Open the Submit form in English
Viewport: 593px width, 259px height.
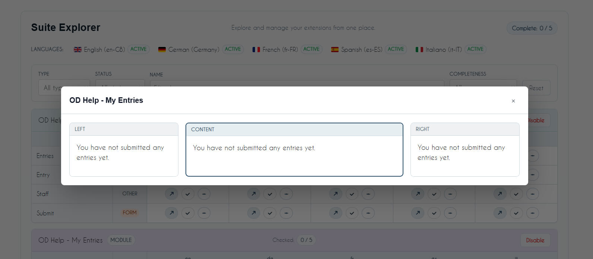coord(172,213)
